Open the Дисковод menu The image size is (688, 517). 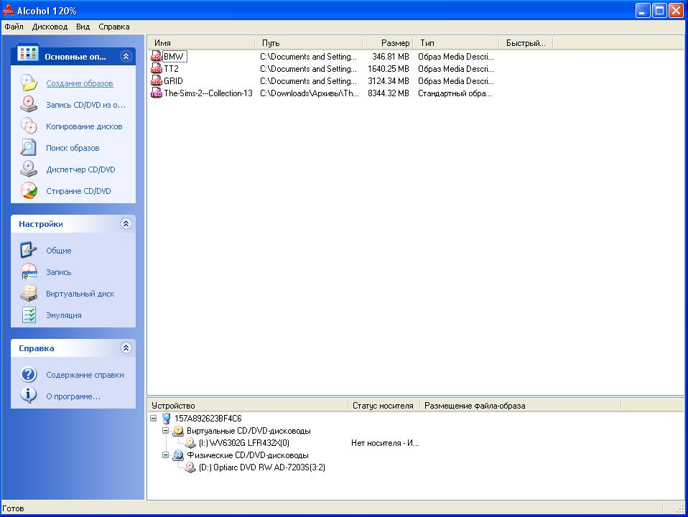point(50,27)
